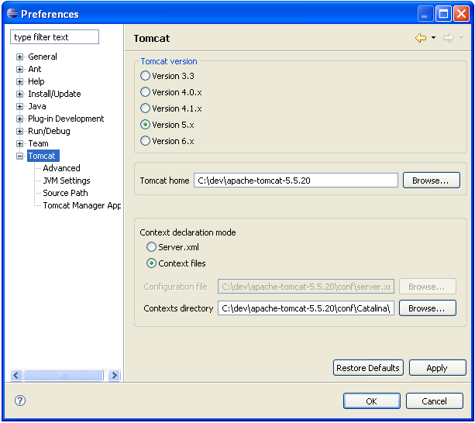
Task: Open Advanced Tomcat preferences page
Action: tap(61, 168)
